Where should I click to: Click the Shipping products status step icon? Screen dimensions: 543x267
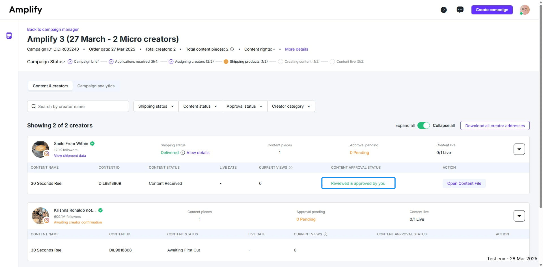tap(226, 62)
